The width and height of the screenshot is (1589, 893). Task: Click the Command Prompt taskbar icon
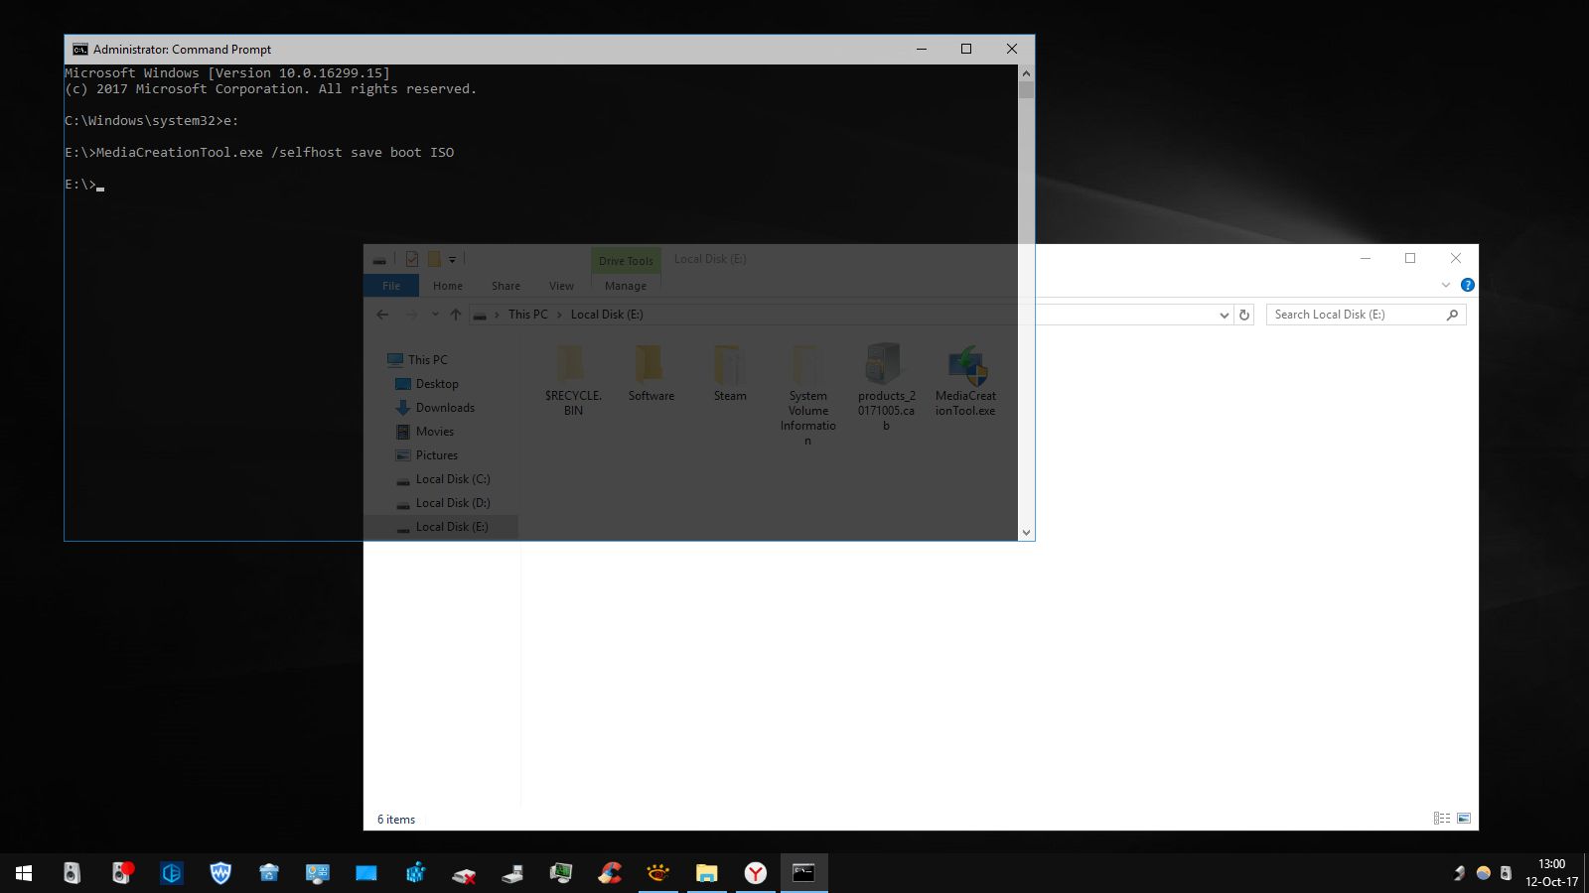coord(803,873)
